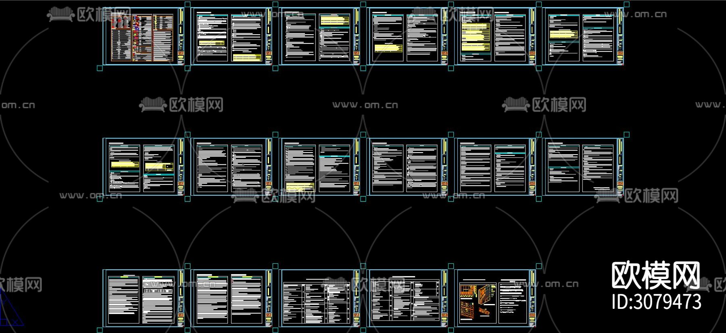The image size is (726, 333).
Task: Select the second drawing sheet in the bottom row
Action: [x=232, y=298]
